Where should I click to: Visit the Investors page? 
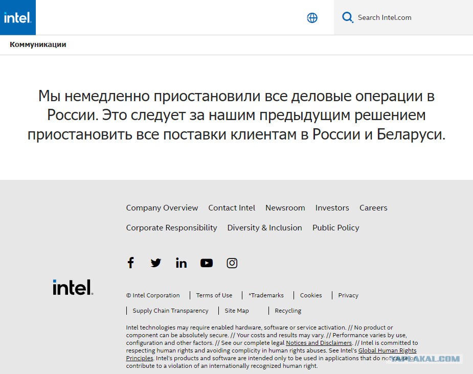click(332, 208)
